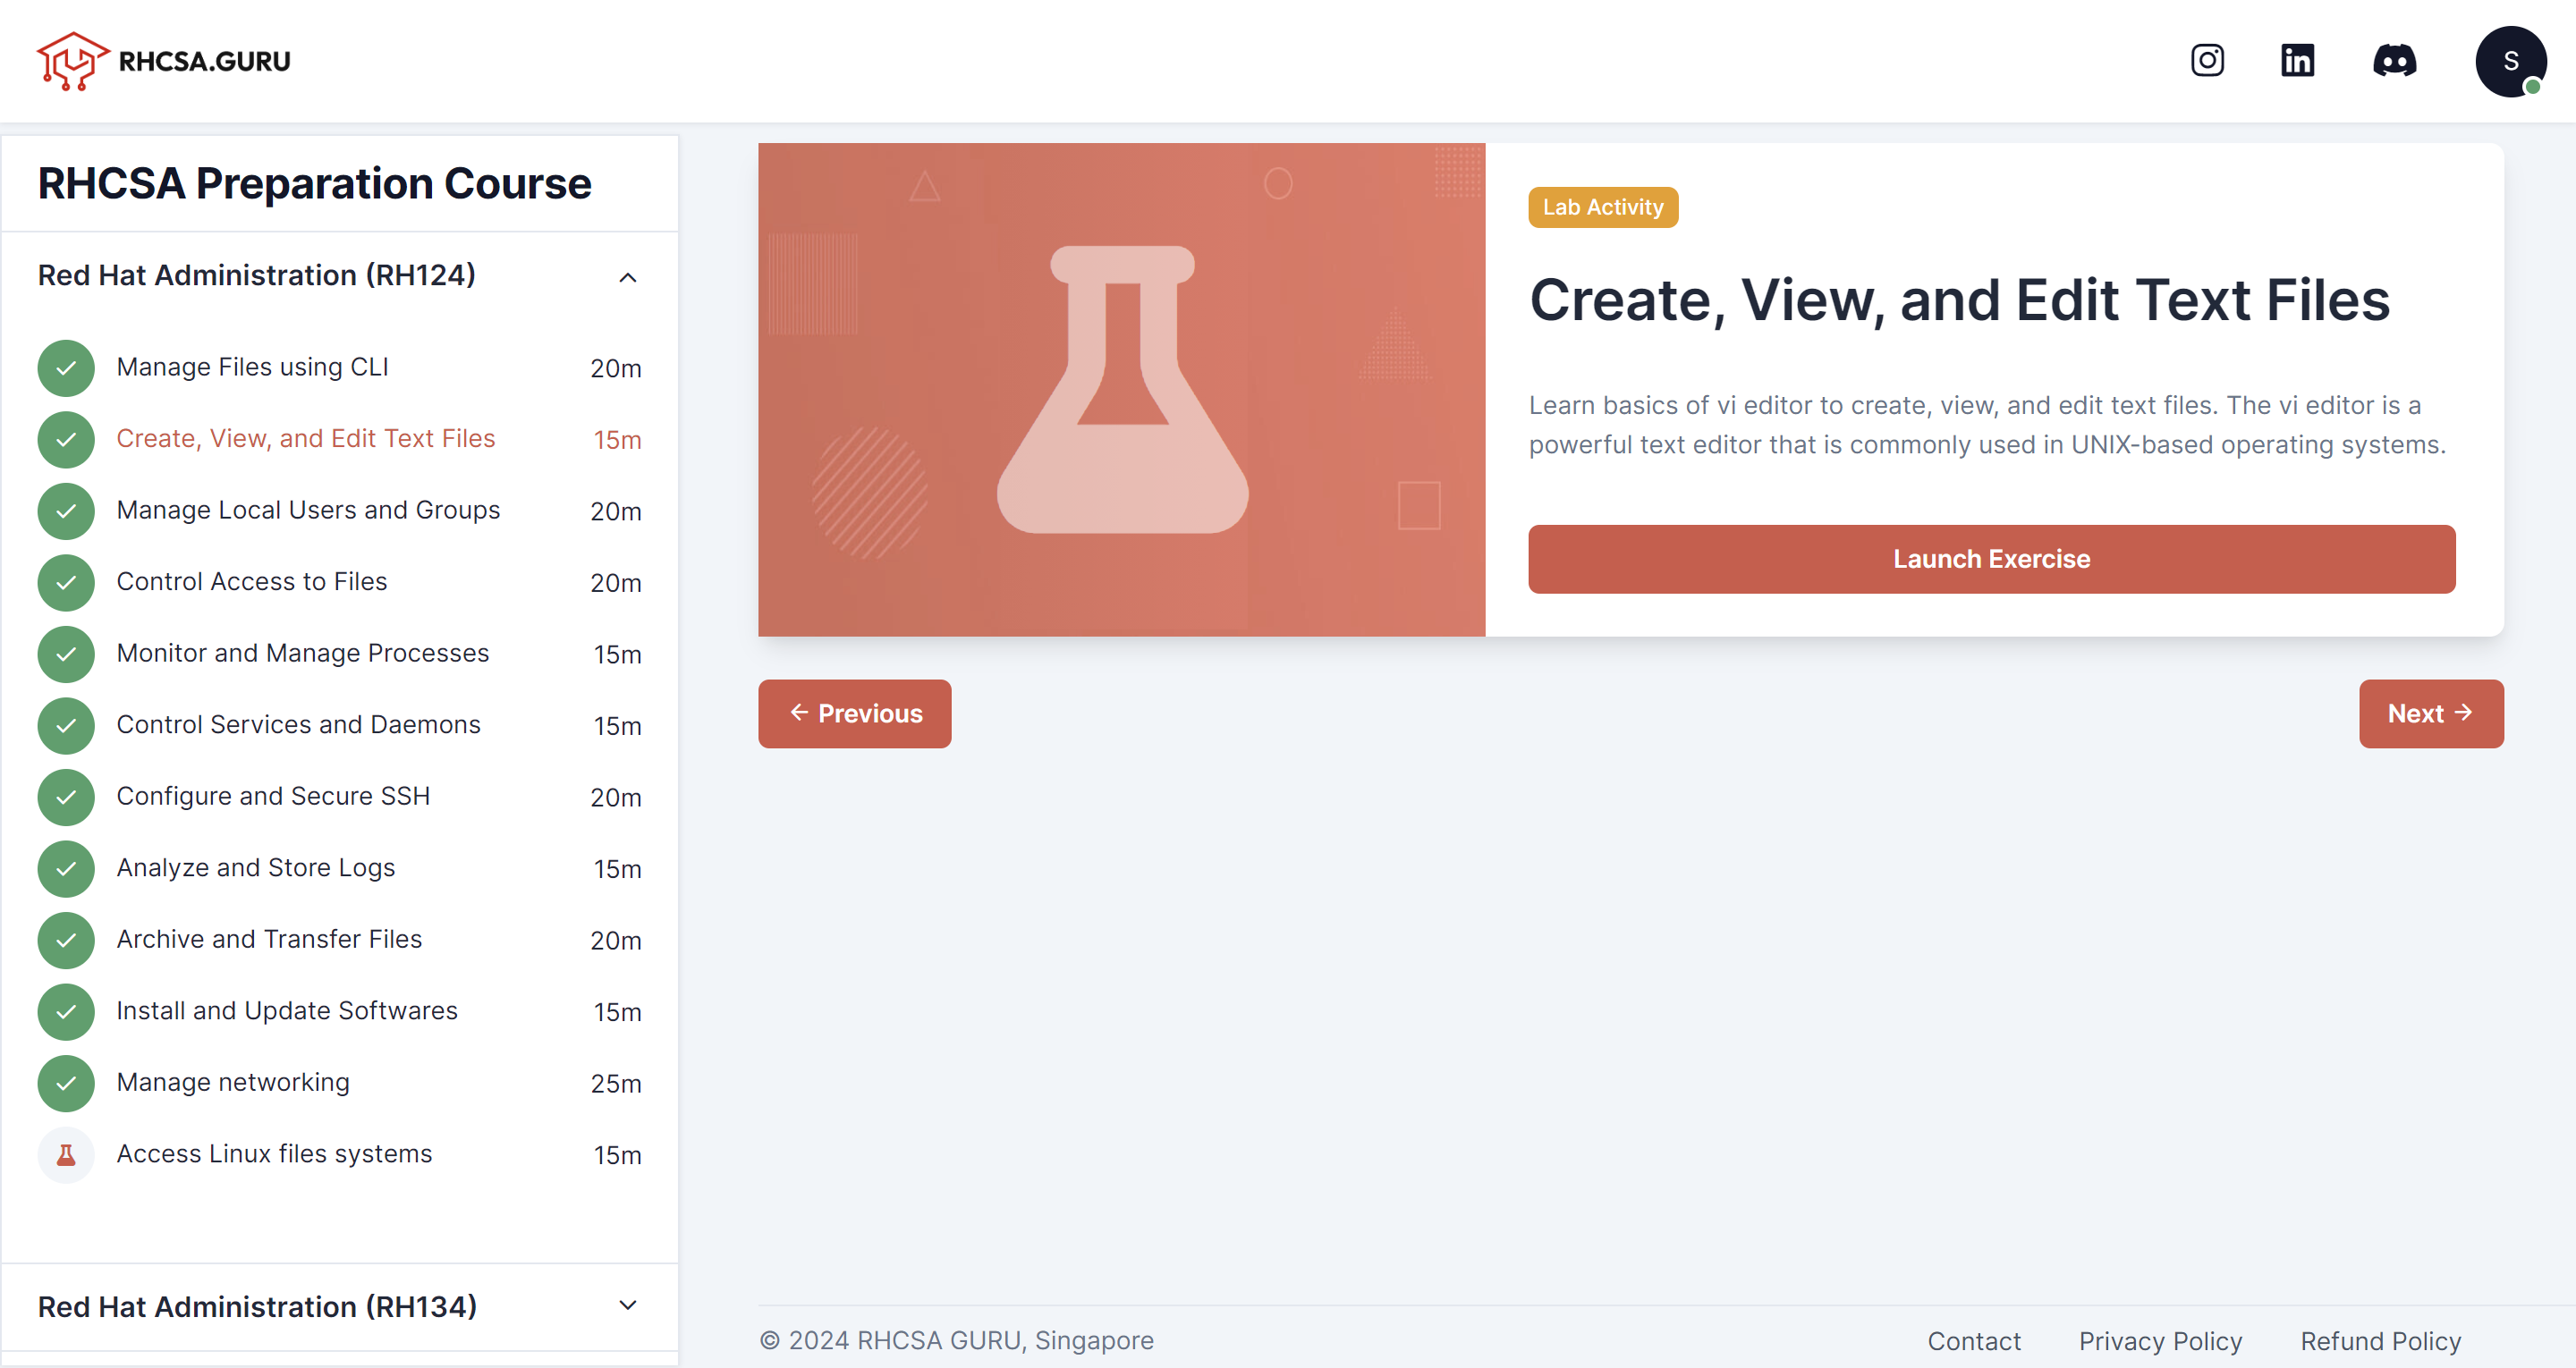Open the Manage networking lesson
Image resolution: width=2576 pixels, height=1368 pixels.
(233, 1082)
